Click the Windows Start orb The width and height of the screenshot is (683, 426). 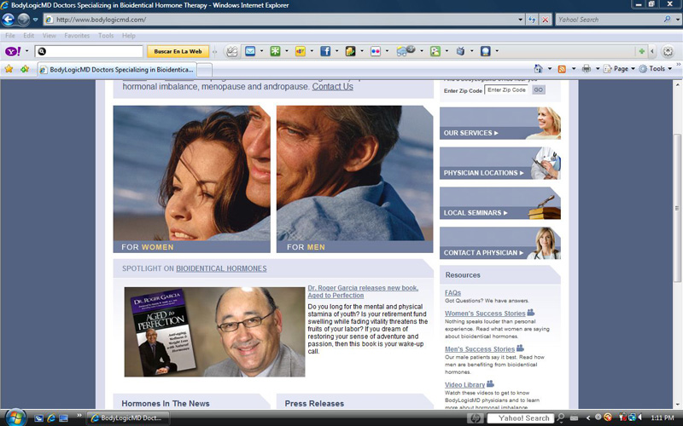tap(12, 417)
